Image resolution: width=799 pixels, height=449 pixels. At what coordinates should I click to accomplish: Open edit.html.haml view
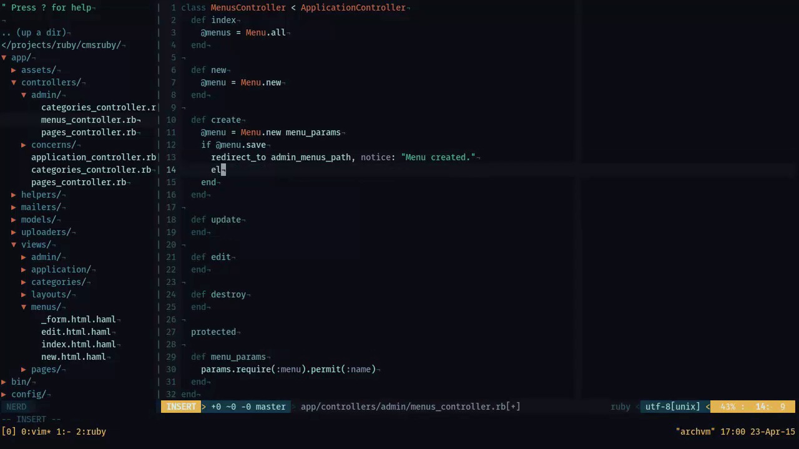[x=76, y=332]
